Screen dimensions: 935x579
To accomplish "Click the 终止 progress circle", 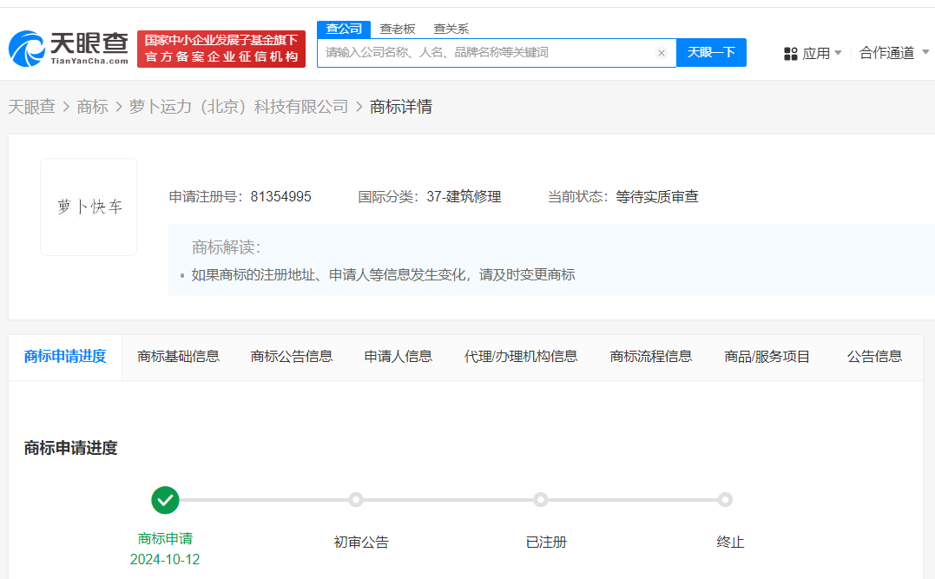I will pyautogui.click(x=726, y=500).
